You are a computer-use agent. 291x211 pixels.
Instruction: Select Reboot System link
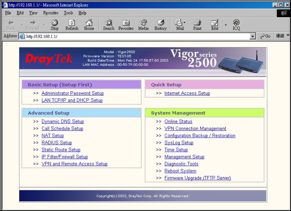[x=180, y=171]
